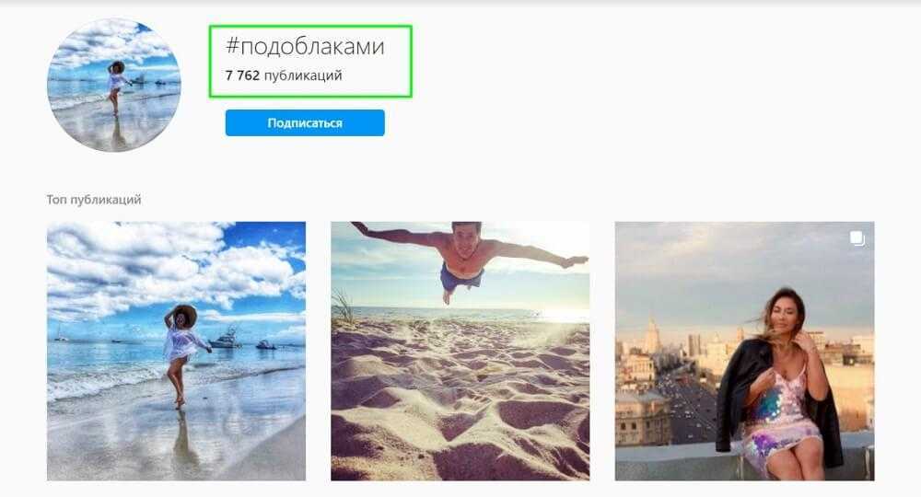
Task: Open the post of man diving over sand
Action: 460,351
